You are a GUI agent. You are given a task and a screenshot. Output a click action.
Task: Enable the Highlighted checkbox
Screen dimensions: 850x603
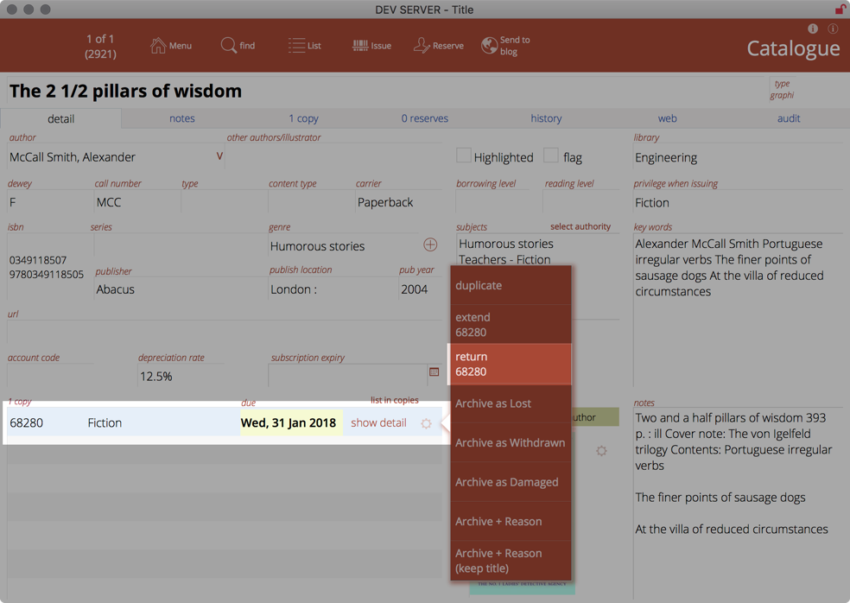(464, 156)
